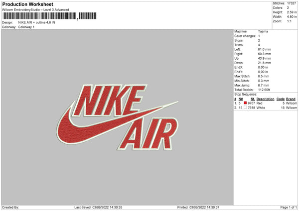Click the 'Red' description in row 1
The width and height of the screenshot is (299, 211).
[259, 103]
